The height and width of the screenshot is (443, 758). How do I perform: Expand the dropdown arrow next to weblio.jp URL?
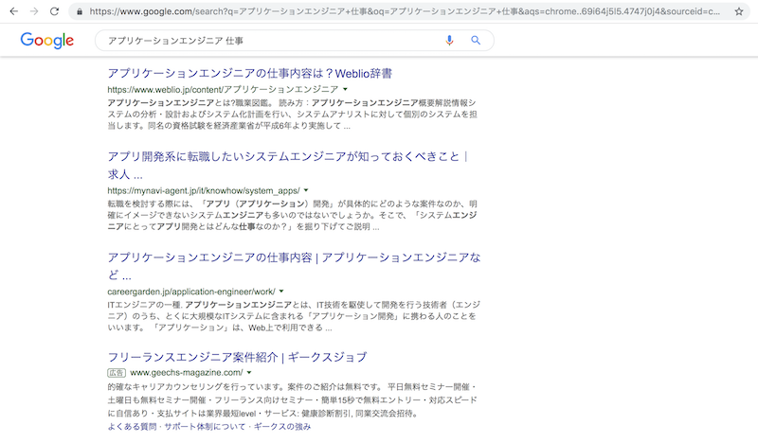pos(345,89)
